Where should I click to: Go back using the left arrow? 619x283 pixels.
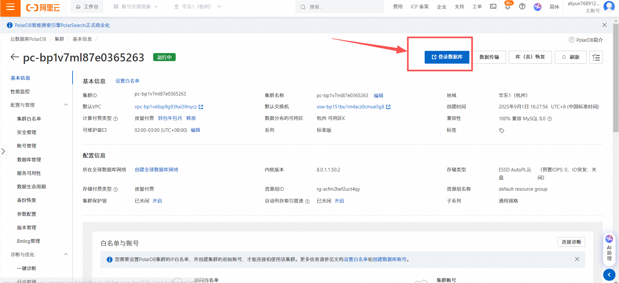point(15,57)
